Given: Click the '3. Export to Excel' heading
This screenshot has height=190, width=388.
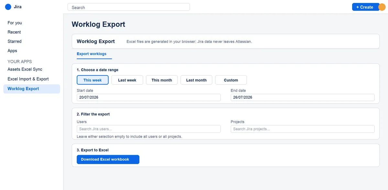Looking at the screenshot, I should 93,150.
